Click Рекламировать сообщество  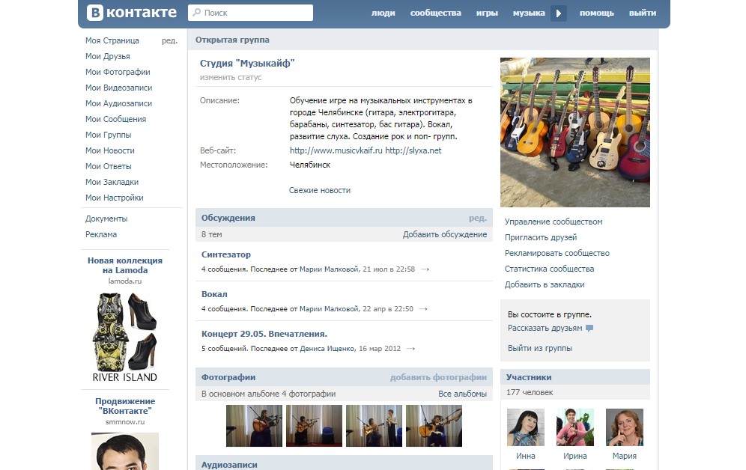[557, 253]
